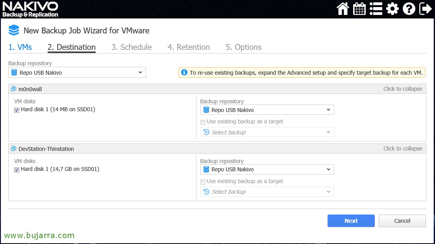Open DevStation-Thinstation Select backup dropdown
This screenshot has height=244, width=435.
pyautogui.click(x=267, y=192)
